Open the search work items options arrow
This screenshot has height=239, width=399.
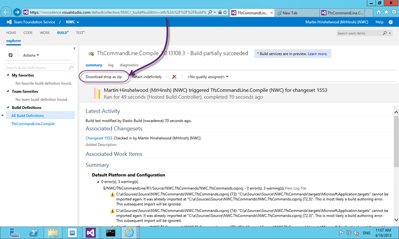tap(390, 33)
